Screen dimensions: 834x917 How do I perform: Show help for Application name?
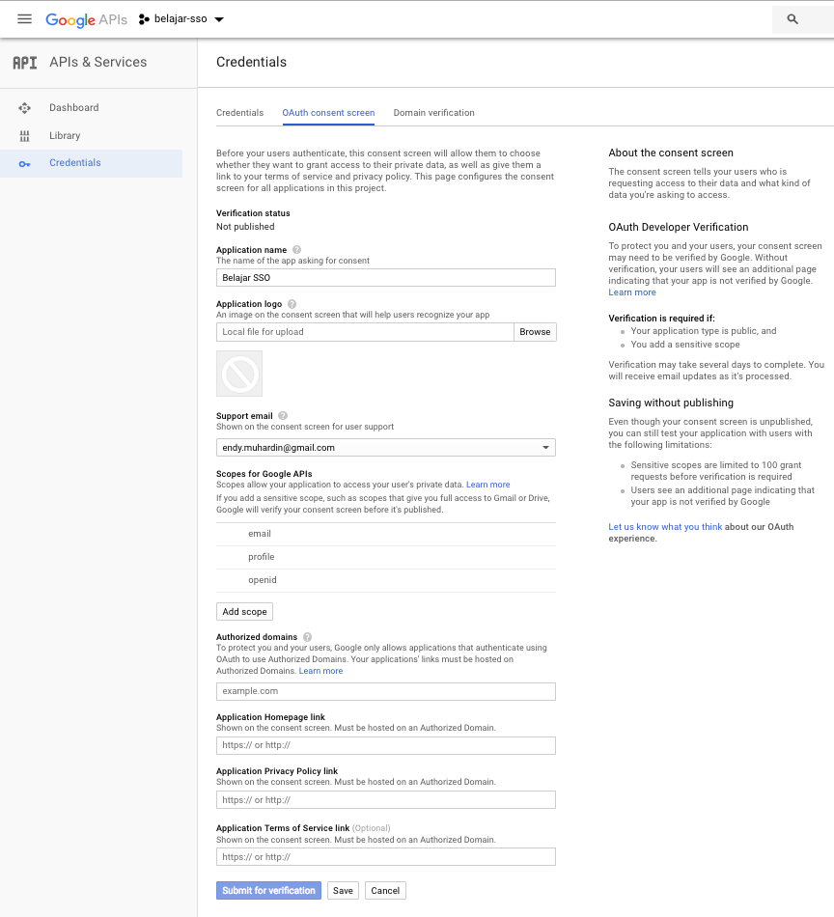[x=296, y=250]
